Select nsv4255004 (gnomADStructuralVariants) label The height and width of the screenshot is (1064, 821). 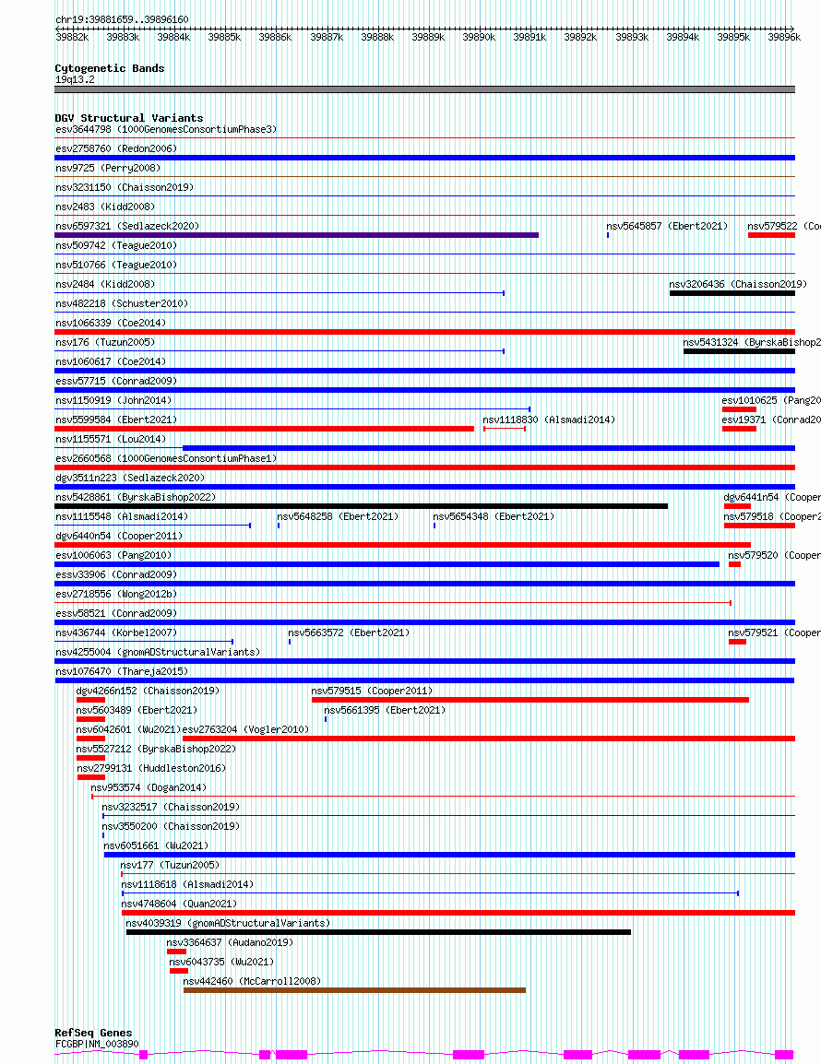point(158,652)
